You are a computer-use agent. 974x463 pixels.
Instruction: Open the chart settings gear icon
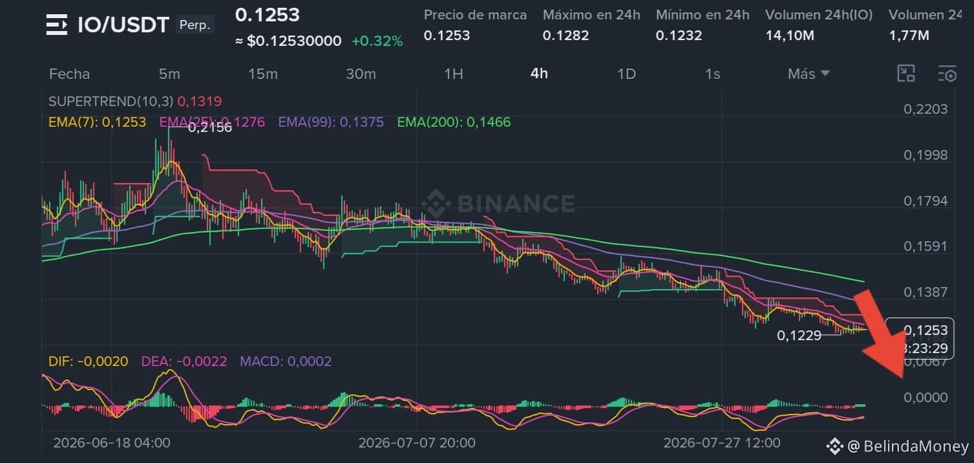947,74
